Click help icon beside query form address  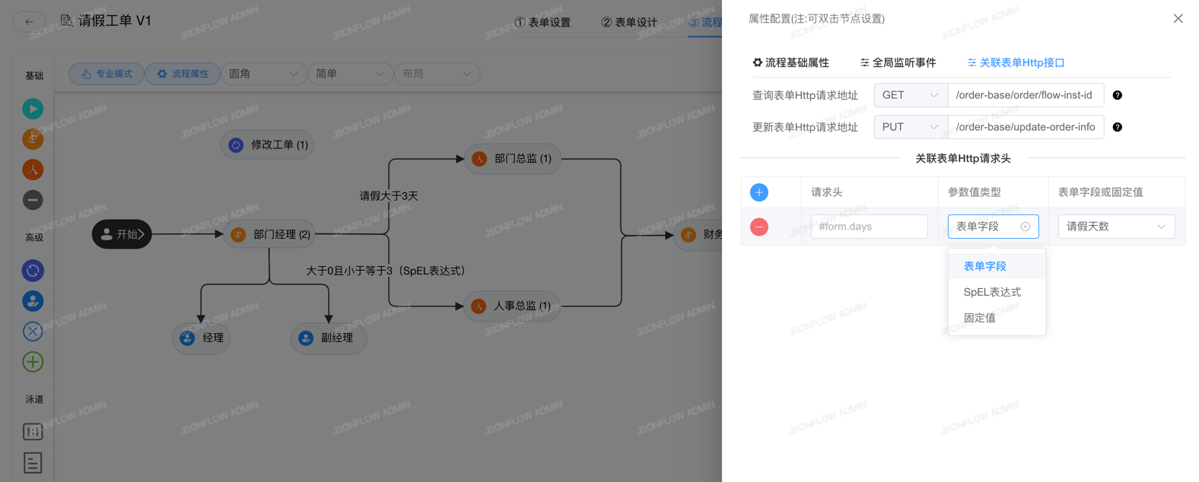click(1117, 95)
